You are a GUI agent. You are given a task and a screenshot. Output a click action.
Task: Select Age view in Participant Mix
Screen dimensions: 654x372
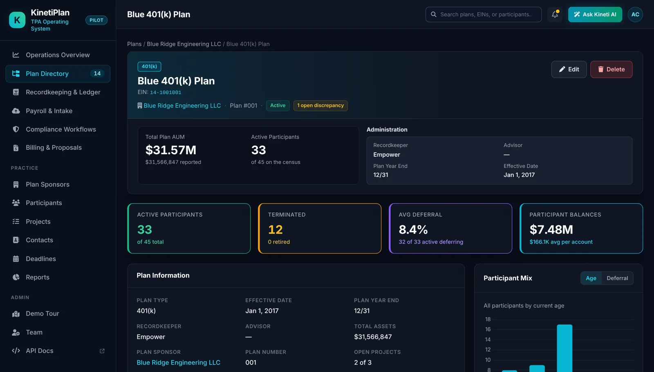pyautogui.click(x=591, y=278)
